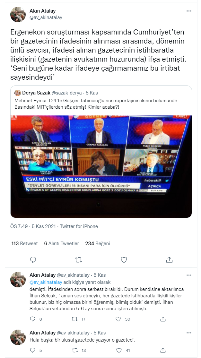Retweet the reply with 17 retweets

tap(75, 319)
